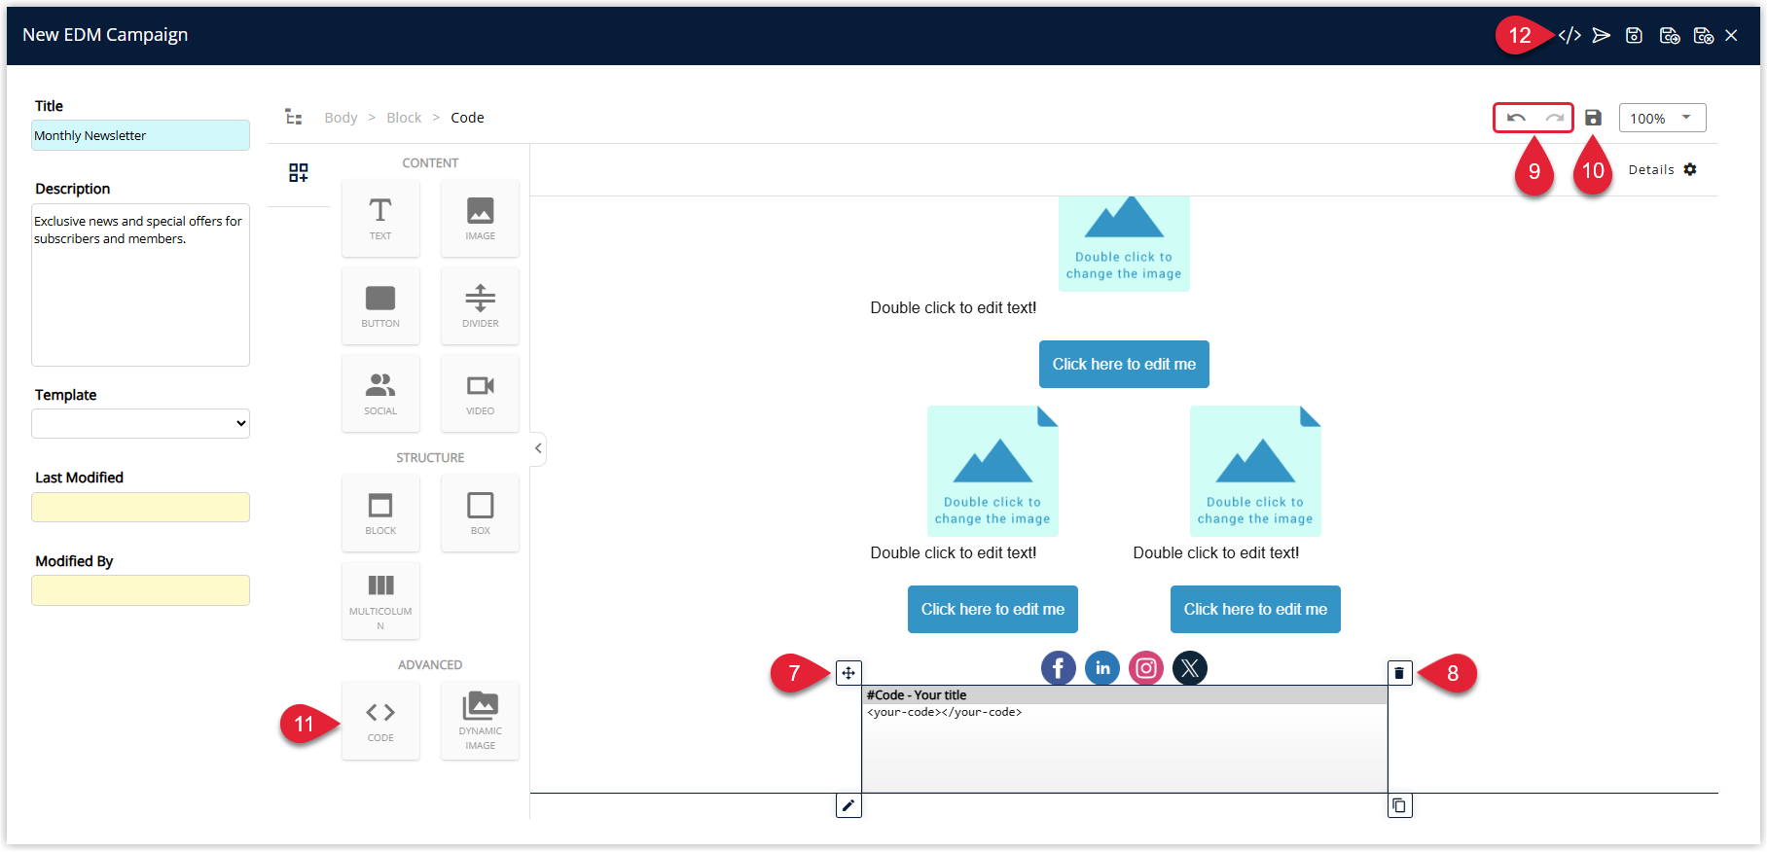Pick the Video content element
The width and height of the screenshot is (1768, 852).
click(480, 394)
